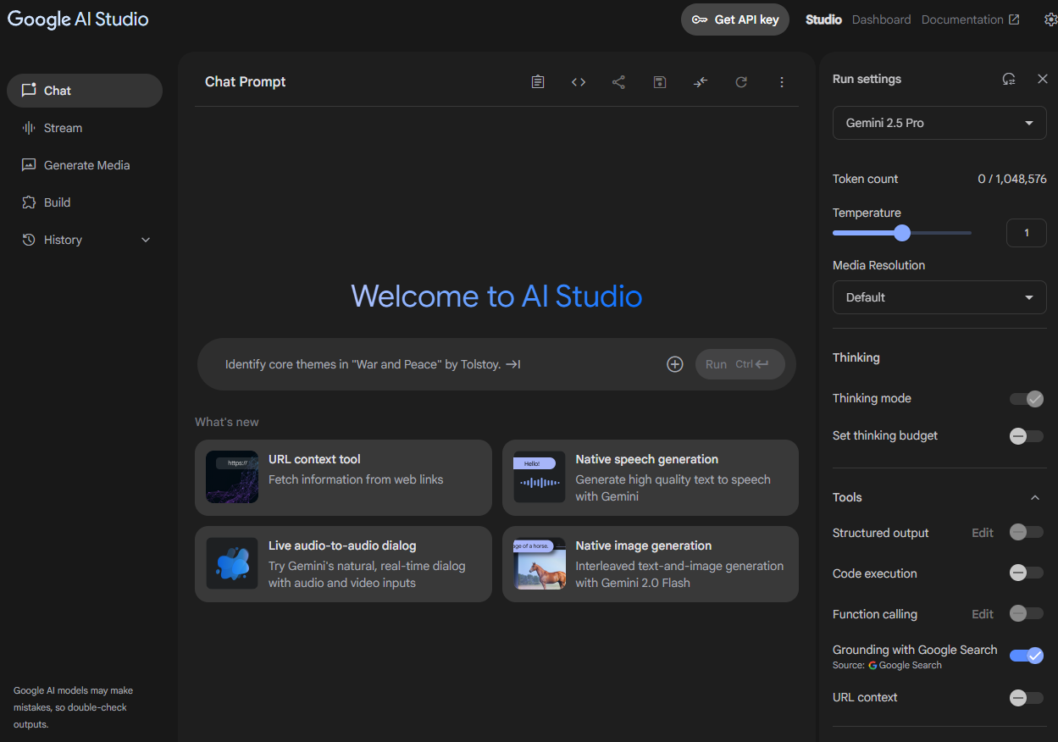This screenshot has height=742, width=1058.
Task: Click the reset run settings icon
Action: coord(1009,79)
